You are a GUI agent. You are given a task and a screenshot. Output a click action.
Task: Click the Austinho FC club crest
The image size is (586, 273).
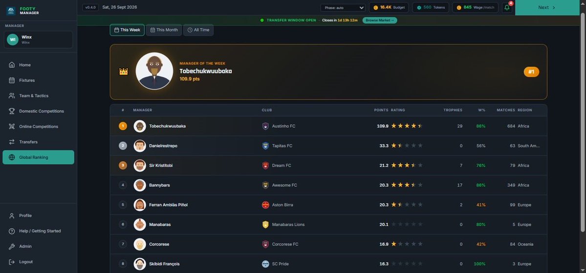[x=265, y=126]
